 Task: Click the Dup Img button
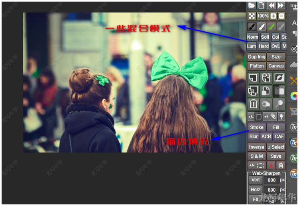pyautogui.click(x=257, y=57)
